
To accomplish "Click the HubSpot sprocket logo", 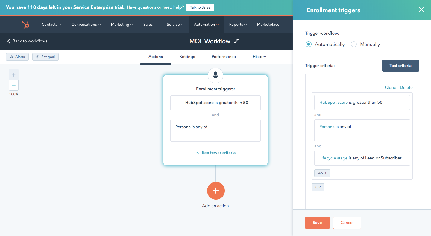I will point(25,25).
